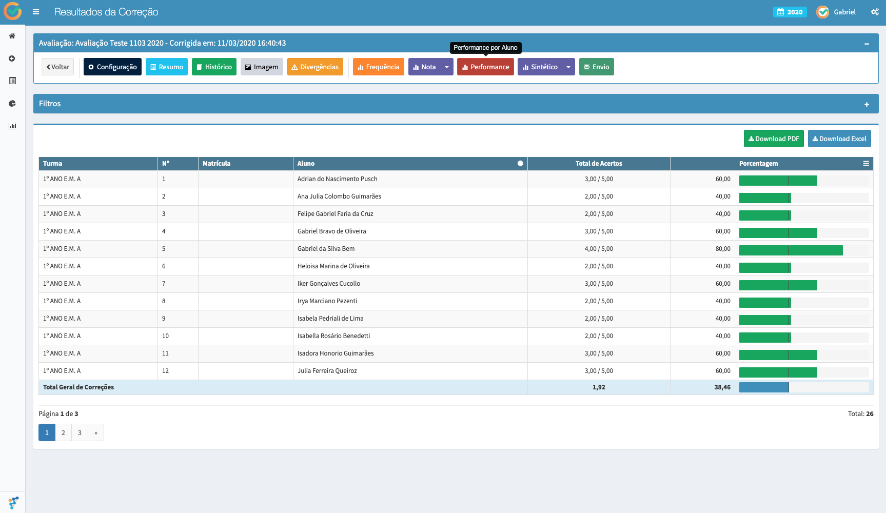Toggle the Aluno column sort circle

point(520,164)
